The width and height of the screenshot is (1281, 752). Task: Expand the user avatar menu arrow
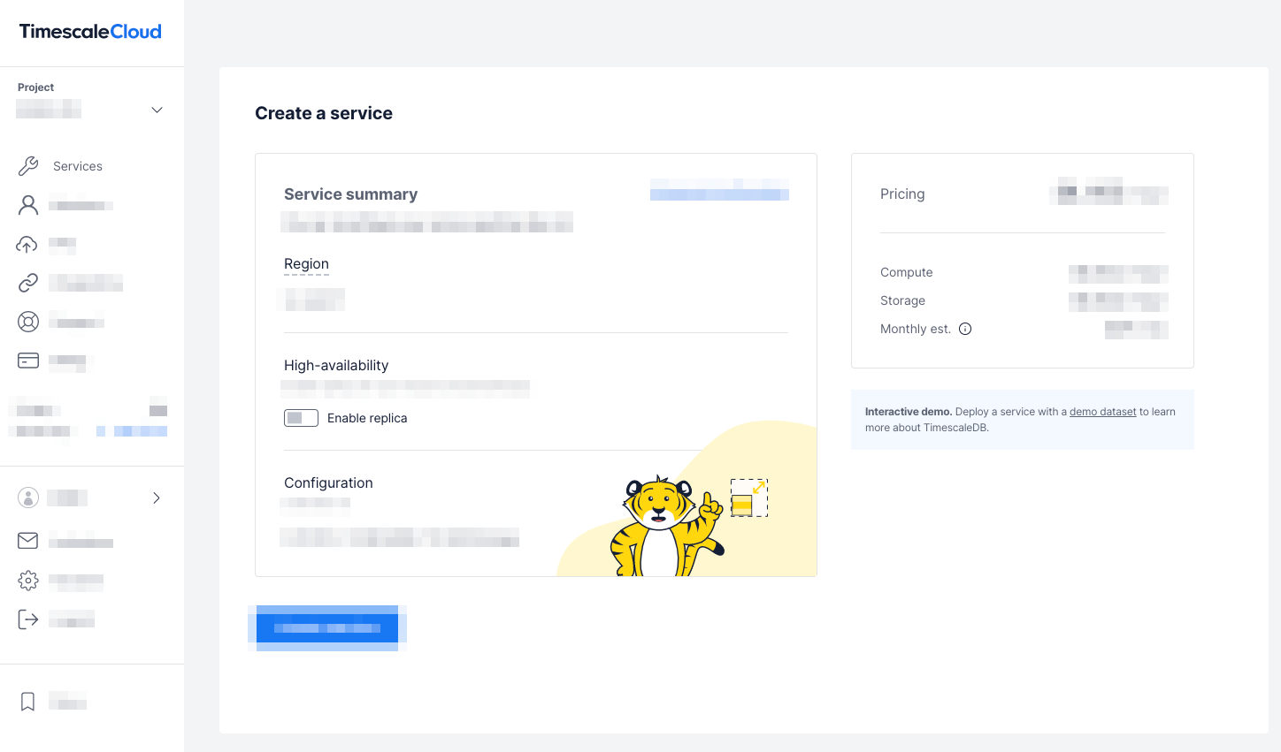(157, 498)
